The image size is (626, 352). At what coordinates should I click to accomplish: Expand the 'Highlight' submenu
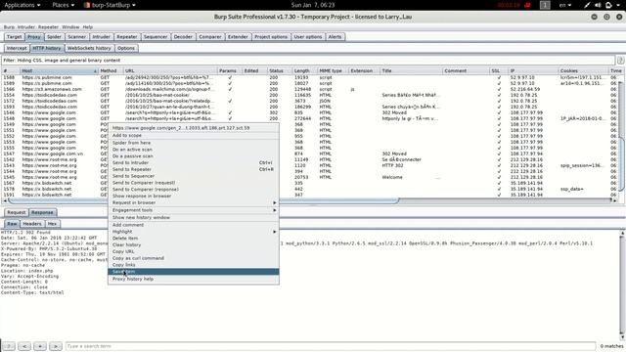(194, 232)
